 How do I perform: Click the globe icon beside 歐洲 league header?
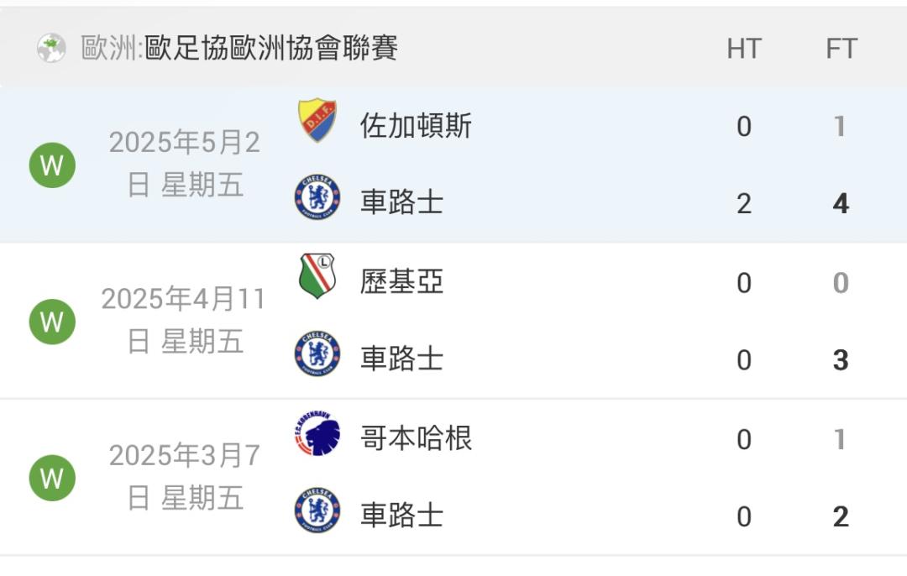51,48
